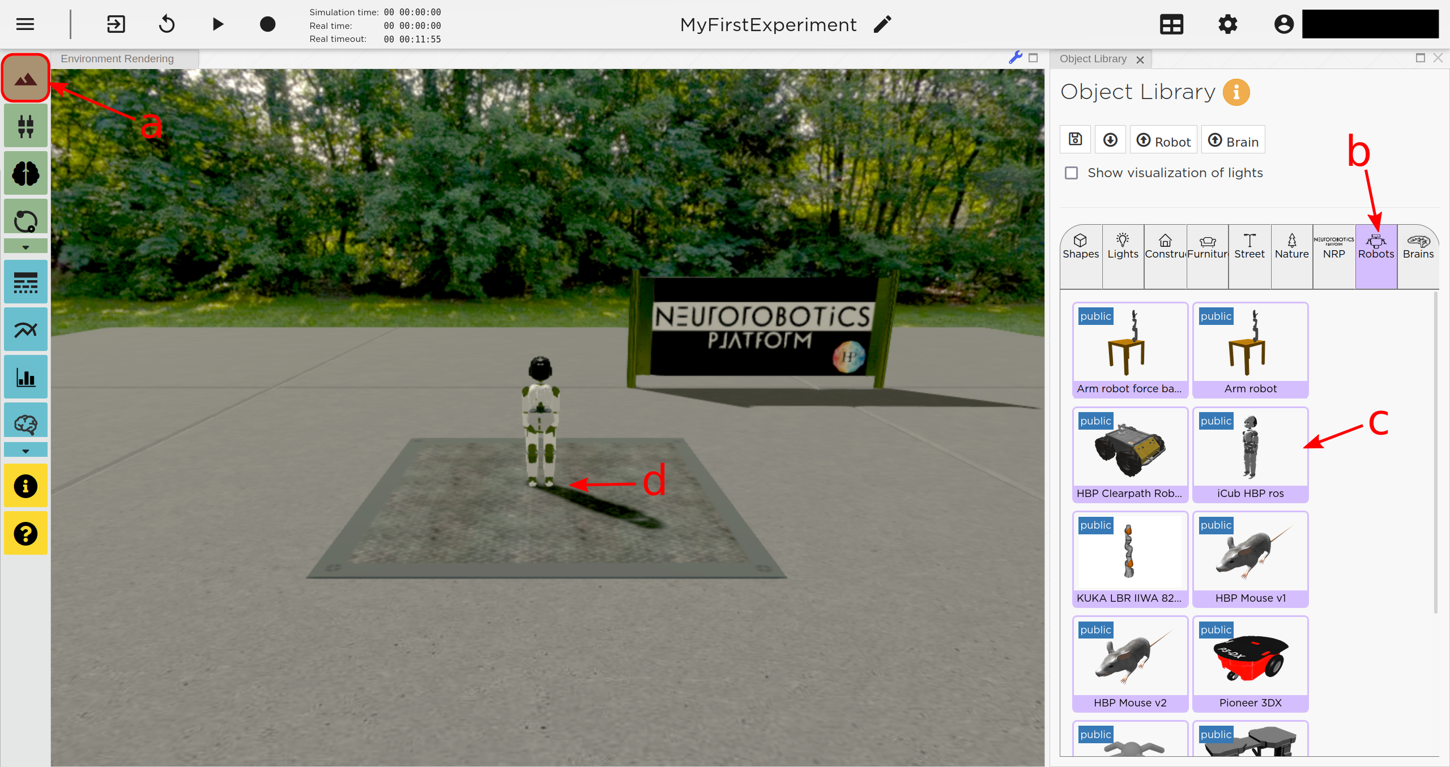Select the Arm robot thumbnail
This screenshot has width=1450, height=767.
1251,350
